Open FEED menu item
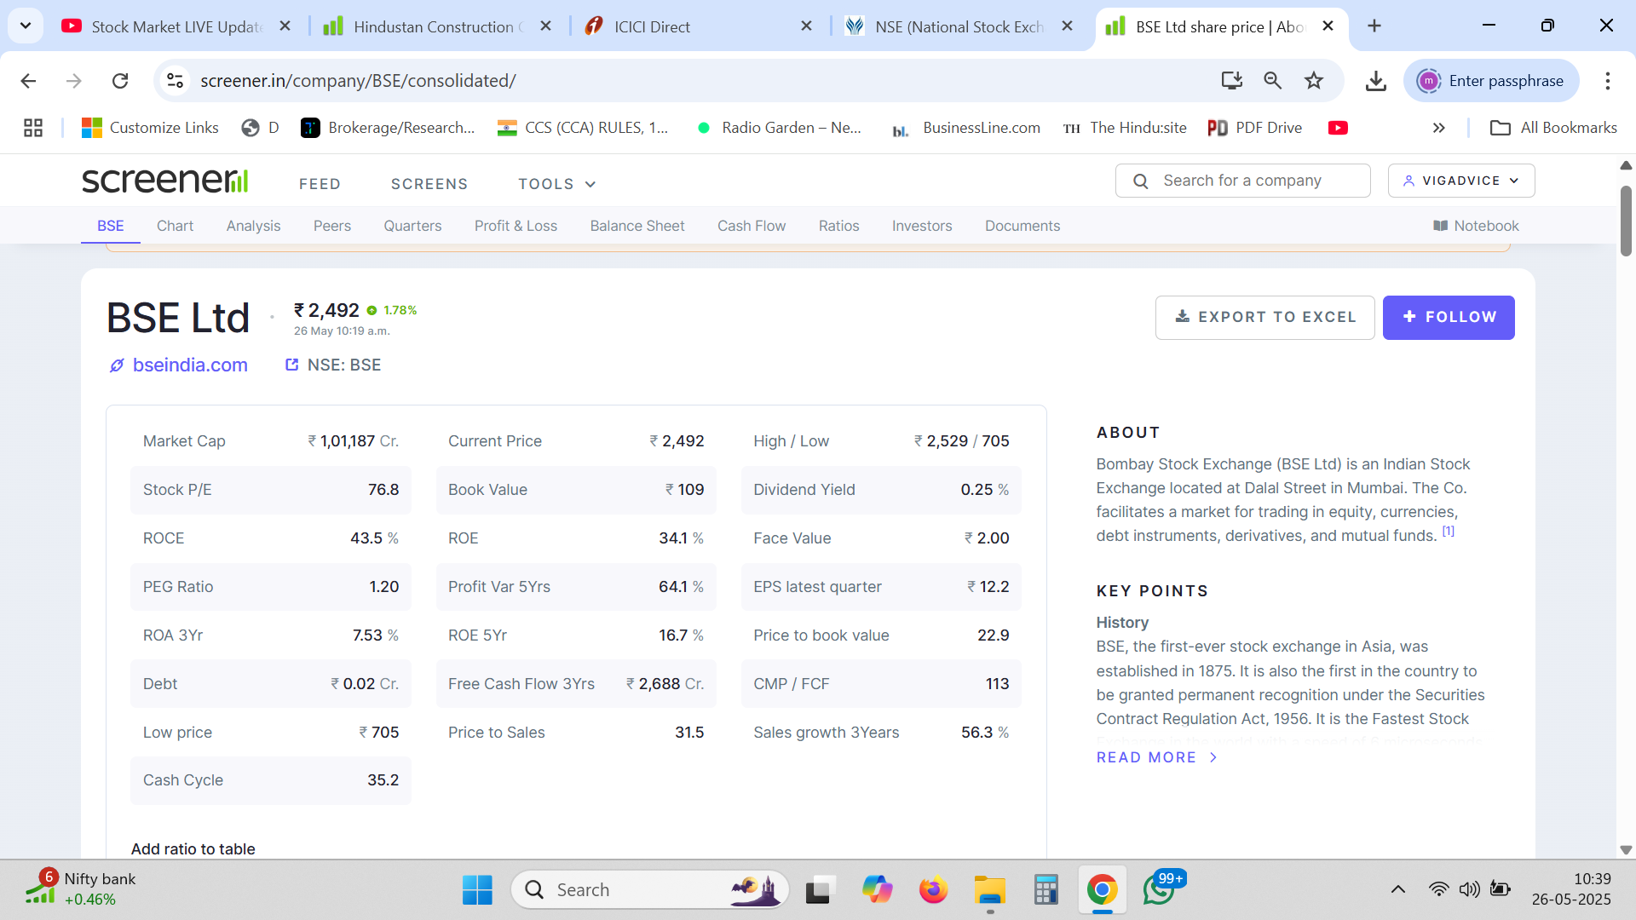Image resolution: width=1636 pixels, height=920 pixels. pyautogui.click(x=320, y=184)
